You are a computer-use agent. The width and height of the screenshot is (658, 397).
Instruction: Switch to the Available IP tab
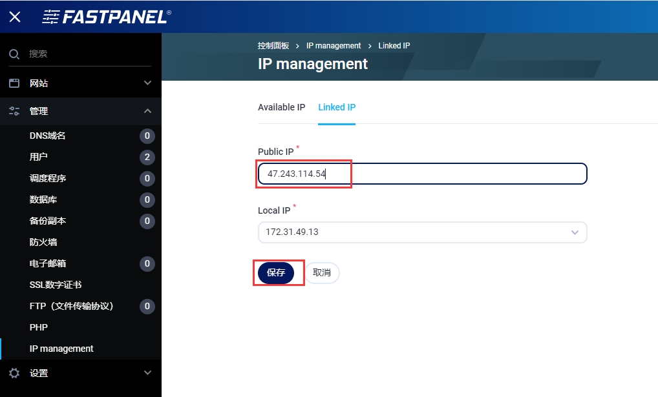(x=281, y=107)
